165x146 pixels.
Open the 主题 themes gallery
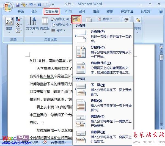tap(9, 25)
